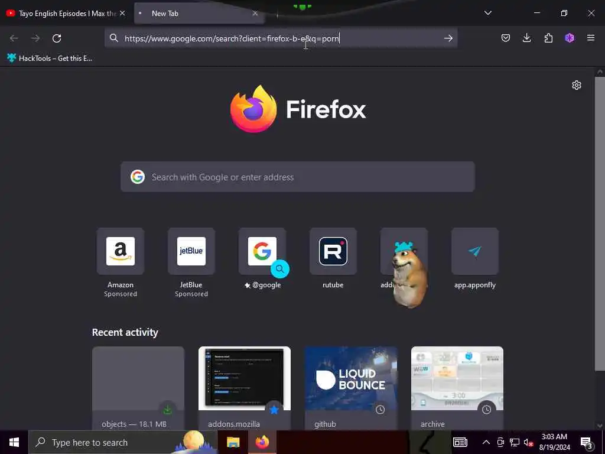Open the notification center icon

click(x=586, y=442)
